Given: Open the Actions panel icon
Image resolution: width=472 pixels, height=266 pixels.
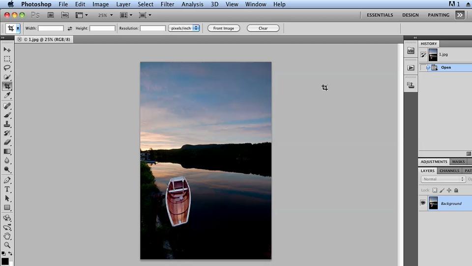Looking at the screenshot, I should click(411, 68).
